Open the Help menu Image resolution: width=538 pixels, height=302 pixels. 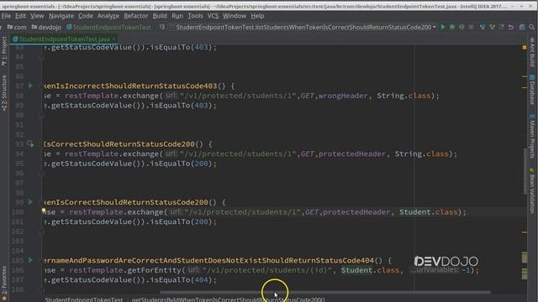257,16
